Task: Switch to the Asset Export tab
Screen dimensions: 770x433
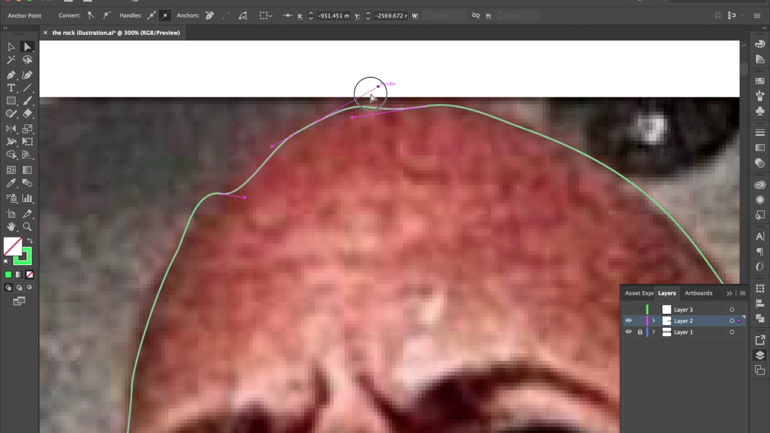Action: click(639, 293)
